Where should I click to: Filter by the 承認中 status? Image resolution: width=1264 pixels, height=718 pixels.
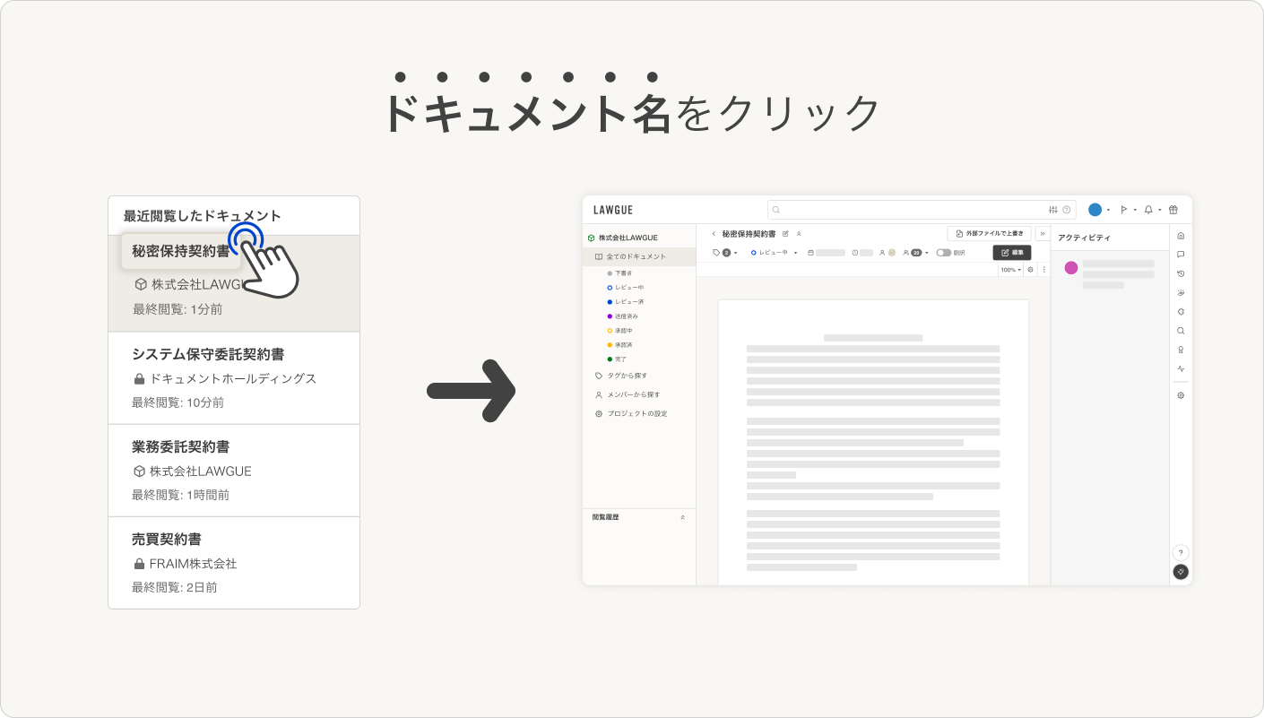point(619,331)
